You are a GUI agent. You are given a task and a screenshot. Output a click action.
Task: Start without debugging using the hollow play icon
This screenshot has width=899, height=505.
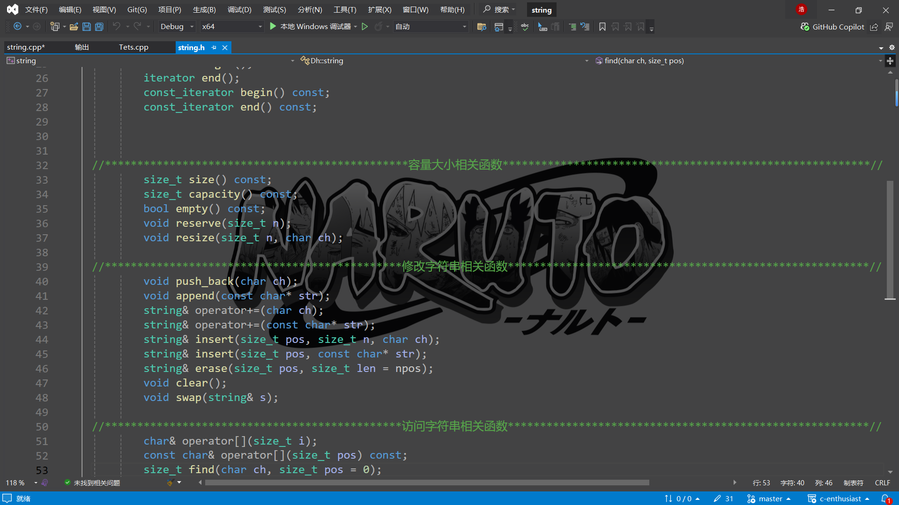pyautogui.click(x=365, y=27)
